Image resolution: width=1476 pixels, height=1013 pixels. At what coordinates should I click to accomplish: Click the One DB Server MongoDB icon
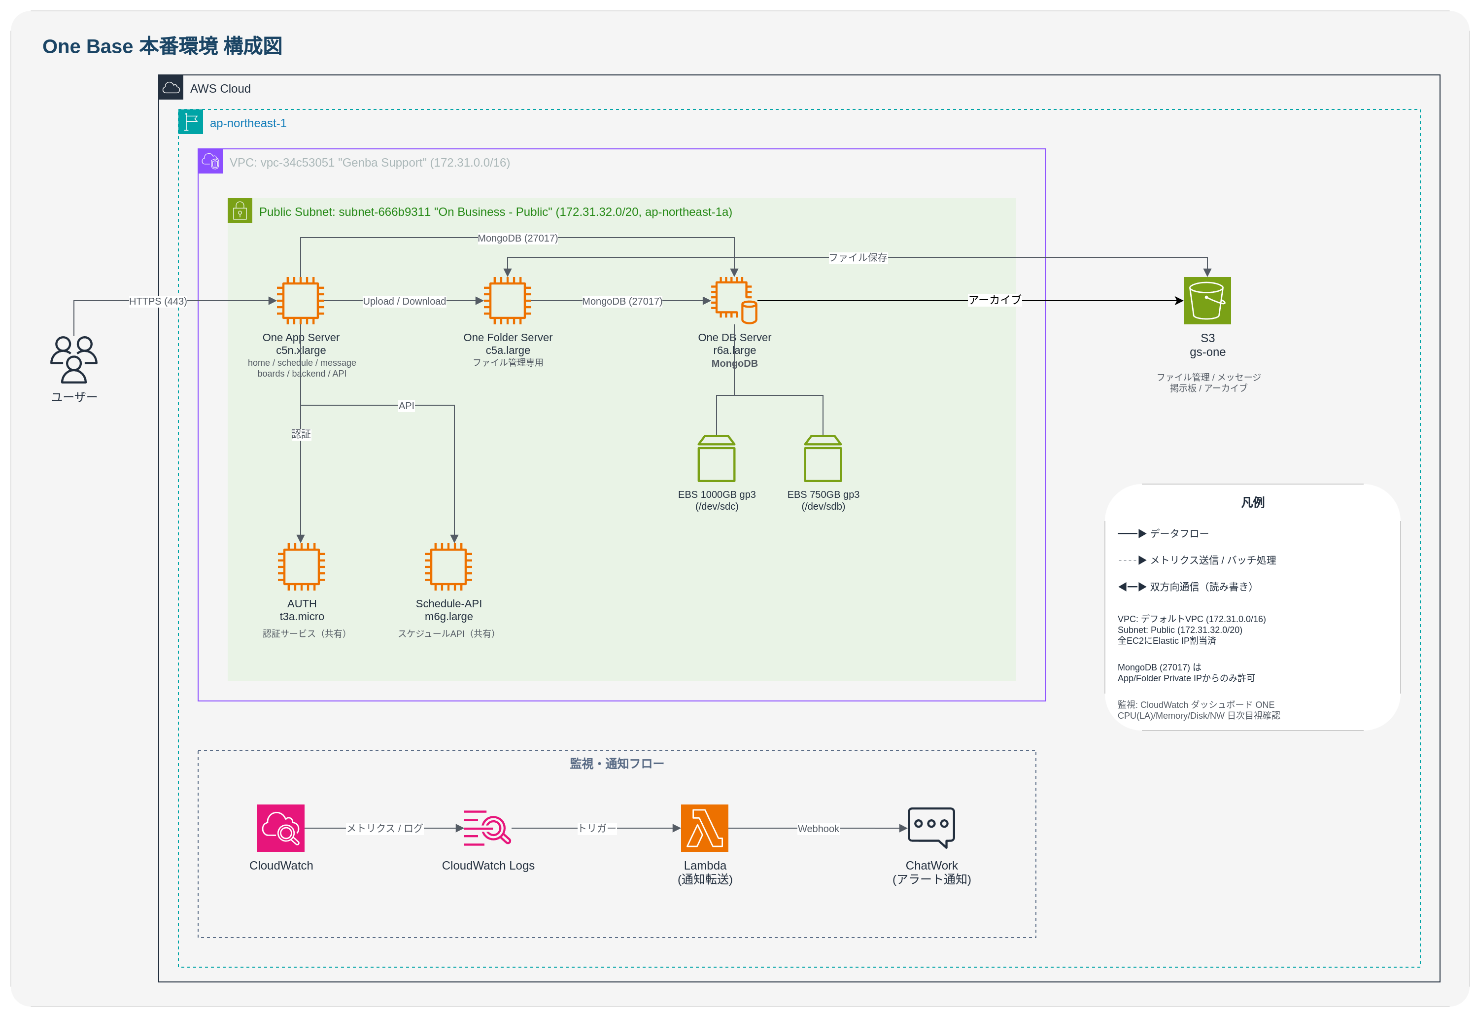click(733, 300)
